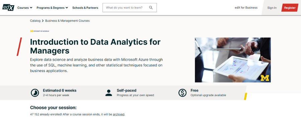Screen dimensions: 301x133
Task: Click the course tablet thumbnail image
Action: (x=233, y=60)
